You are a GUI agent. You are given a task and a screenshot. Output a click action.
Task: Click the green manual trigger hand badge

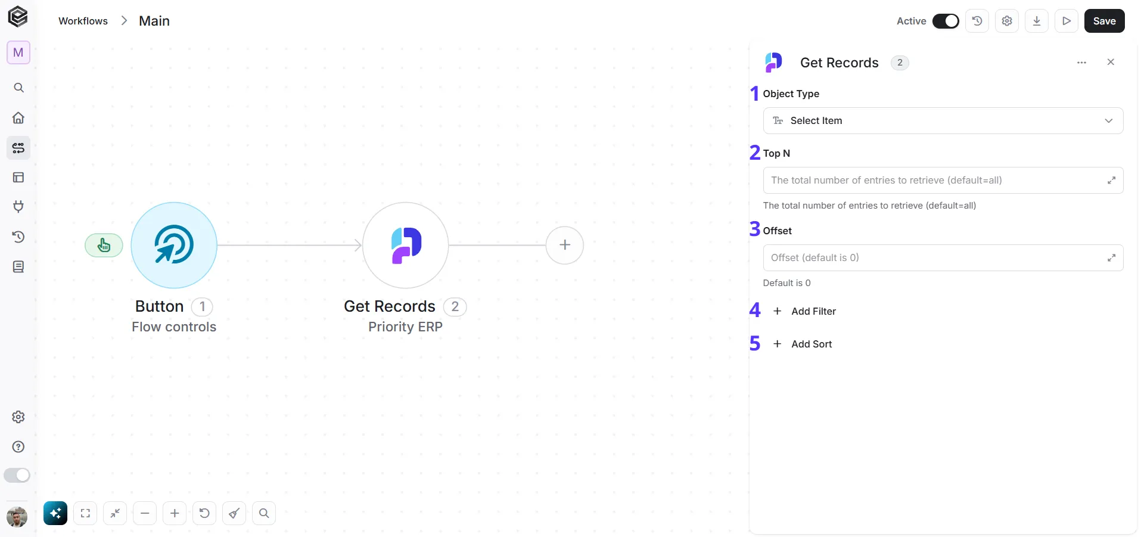coord(104,245)
